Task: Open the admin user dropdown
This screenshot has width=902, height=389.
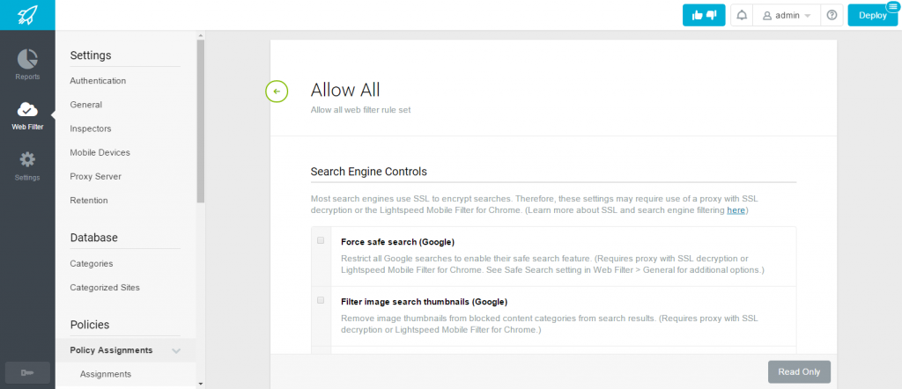Action: click(x=787, y=16)
